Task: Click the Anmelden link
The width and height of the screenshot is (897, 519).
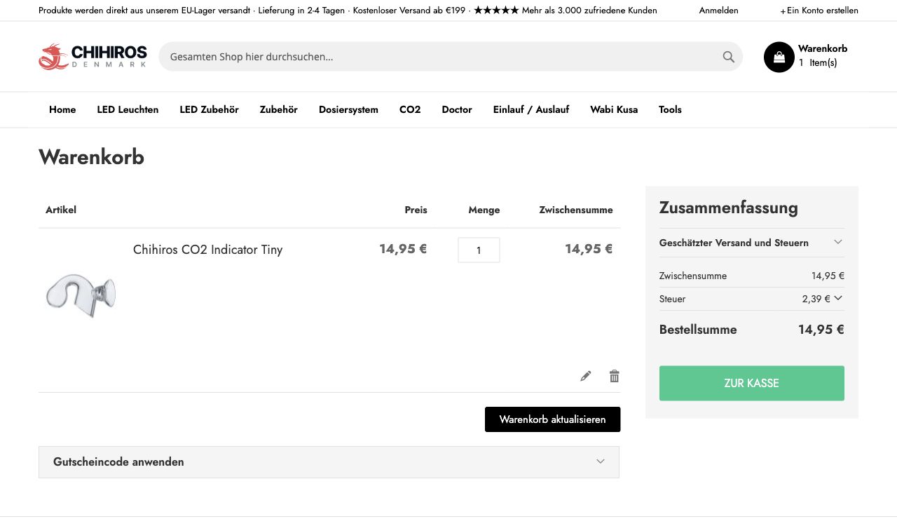Action: [719, 11]
